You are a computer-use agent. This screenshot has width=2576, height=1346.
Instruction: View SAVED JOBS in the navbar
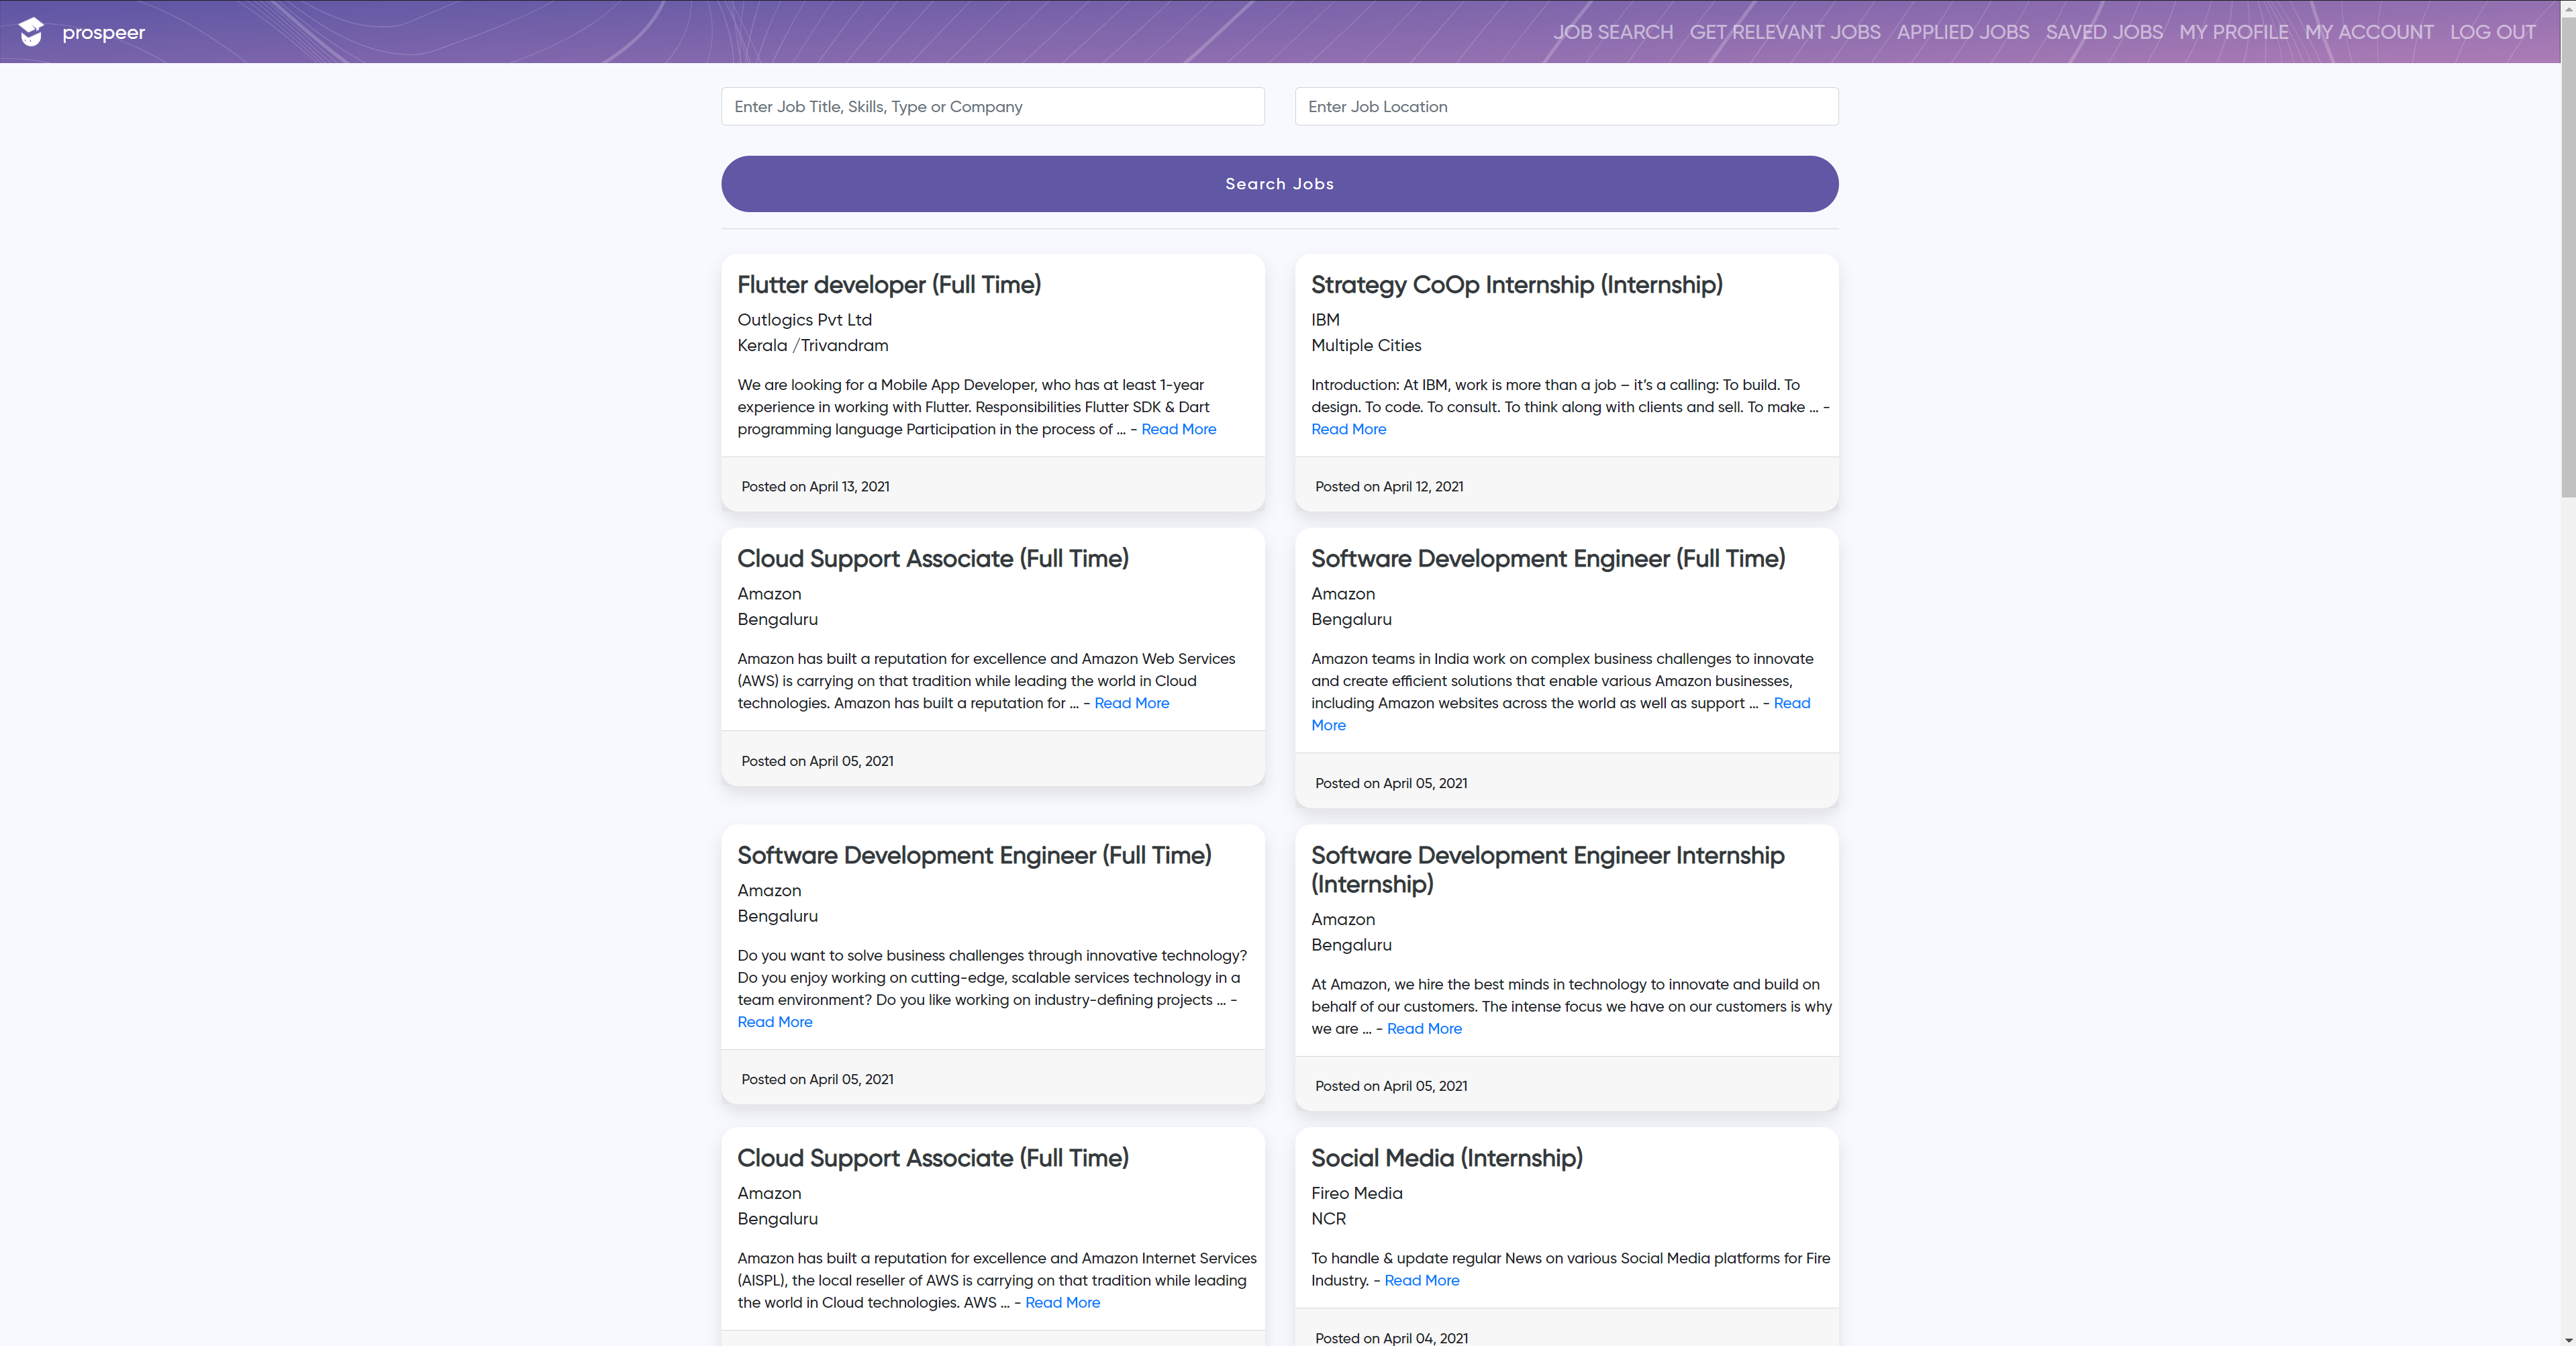point(2103,32)
